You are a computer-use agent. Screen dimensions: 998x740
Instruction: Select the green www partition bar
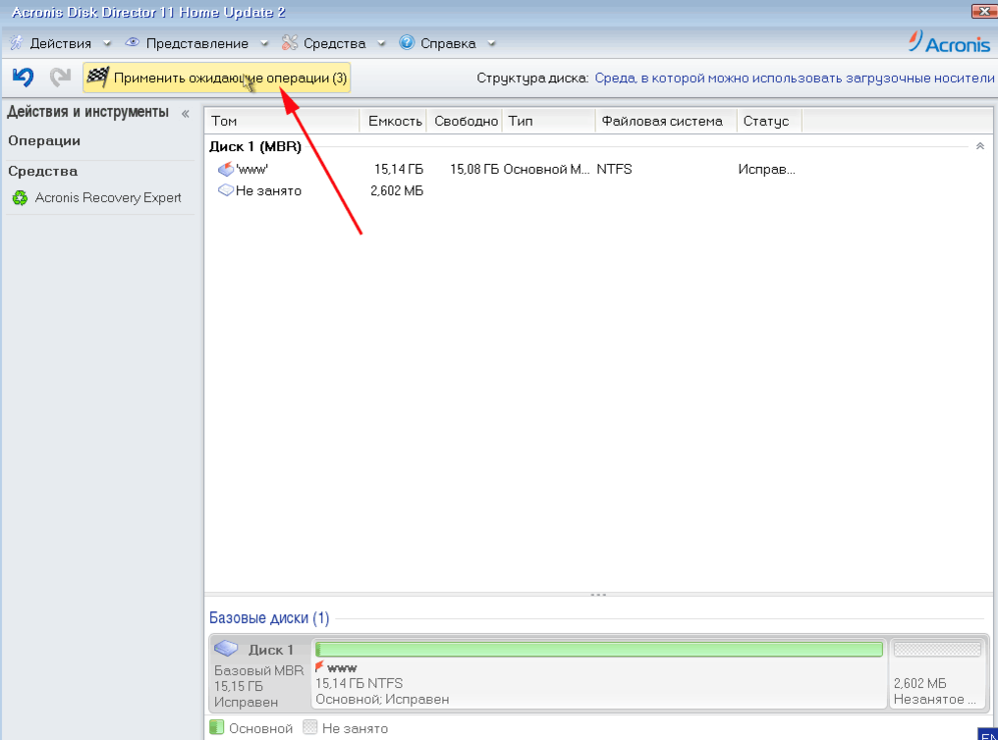599,649
